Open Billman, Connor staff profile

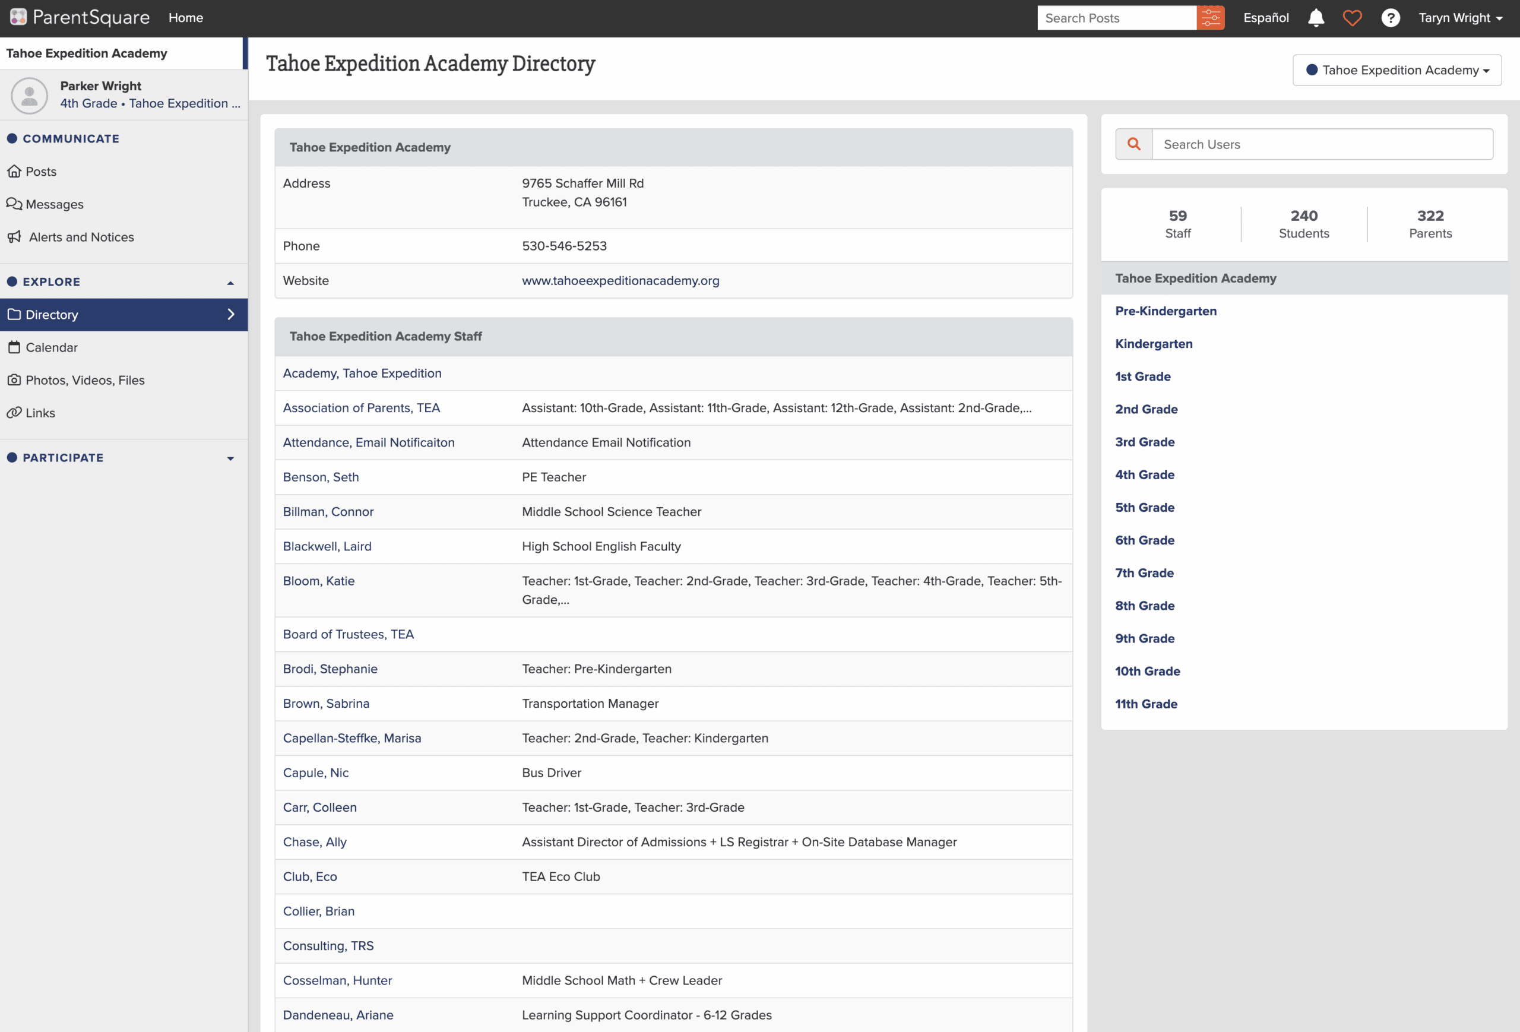click(x=328, y=511)
